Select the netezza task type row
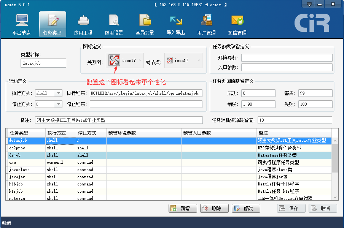344x228 pixels. (170, 198)
